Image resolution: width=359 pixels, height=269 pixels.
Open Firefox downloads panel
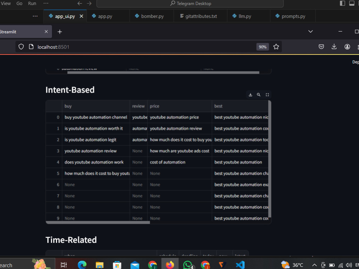[334, 47]
